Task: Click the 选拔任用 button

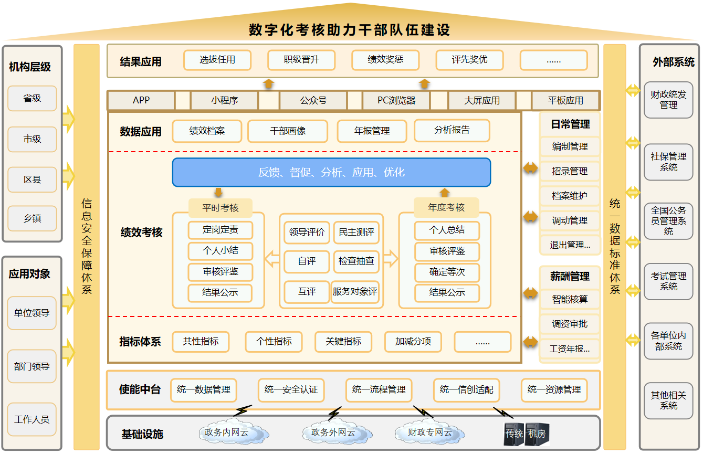Action: [217, 60]
